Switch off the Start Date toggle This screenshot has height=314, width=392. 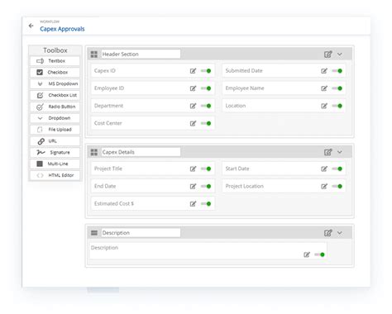(x=337, y=169)
